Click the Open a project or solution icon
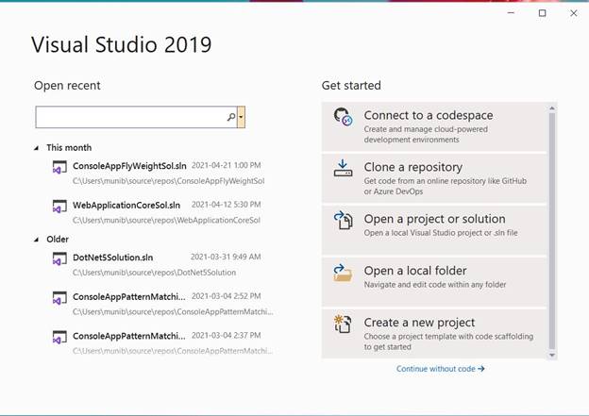The width and height of the screenshot is (589, 416). 343,220
